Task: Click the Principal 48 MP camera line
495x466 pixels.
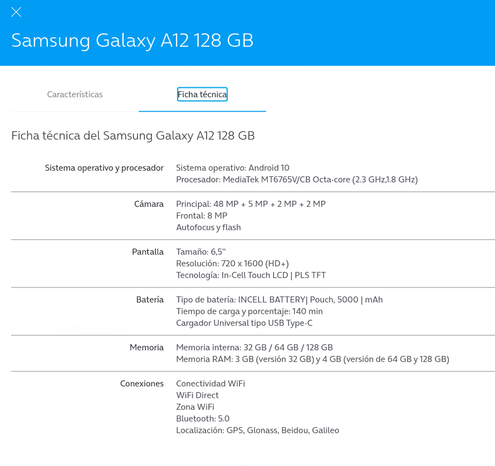Action: [251, 204]
